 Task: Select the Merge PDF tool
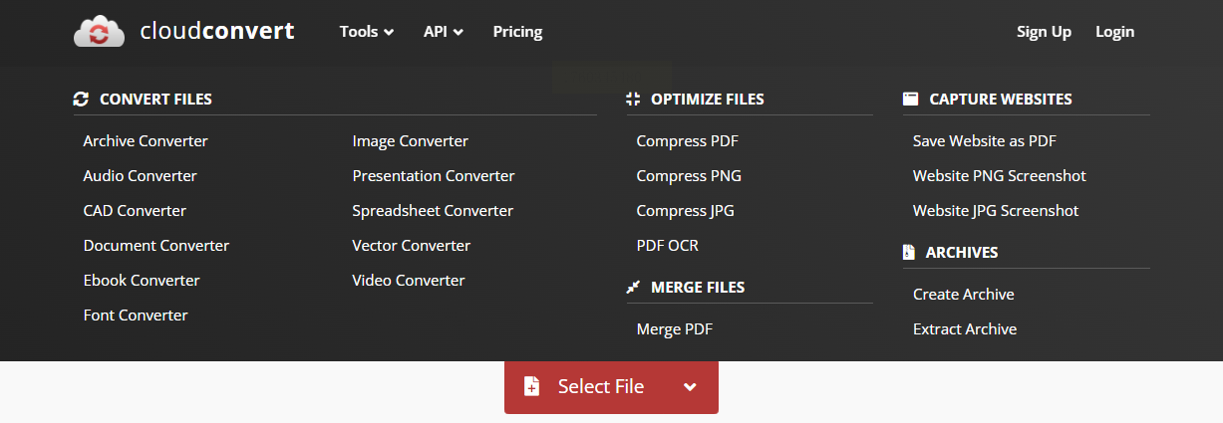[x=675, y=329]
